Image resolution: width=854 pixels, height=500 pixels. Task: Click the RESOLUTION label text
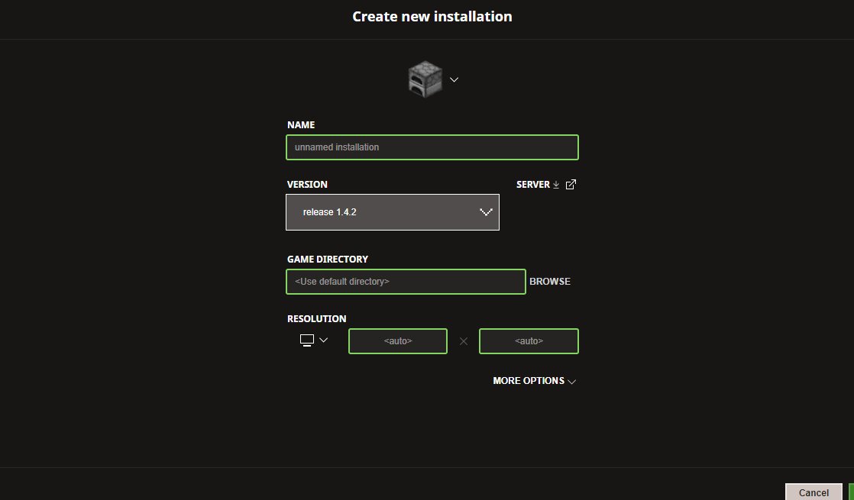click(317, 319)
